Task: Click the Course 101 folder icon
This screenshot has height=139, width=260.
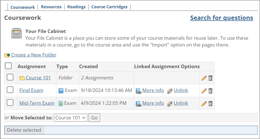Action: [22, 78]
